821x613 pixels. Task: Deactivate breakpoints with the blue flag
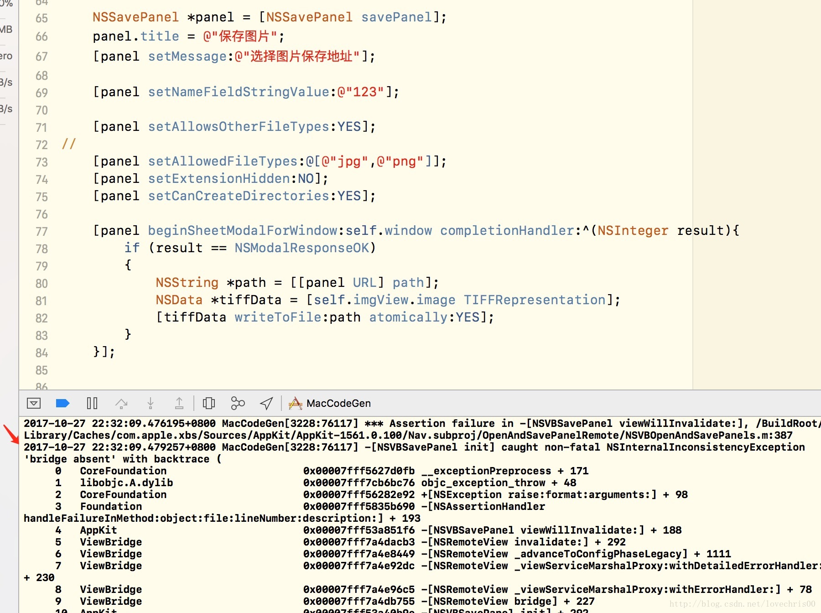click(62, 403)
